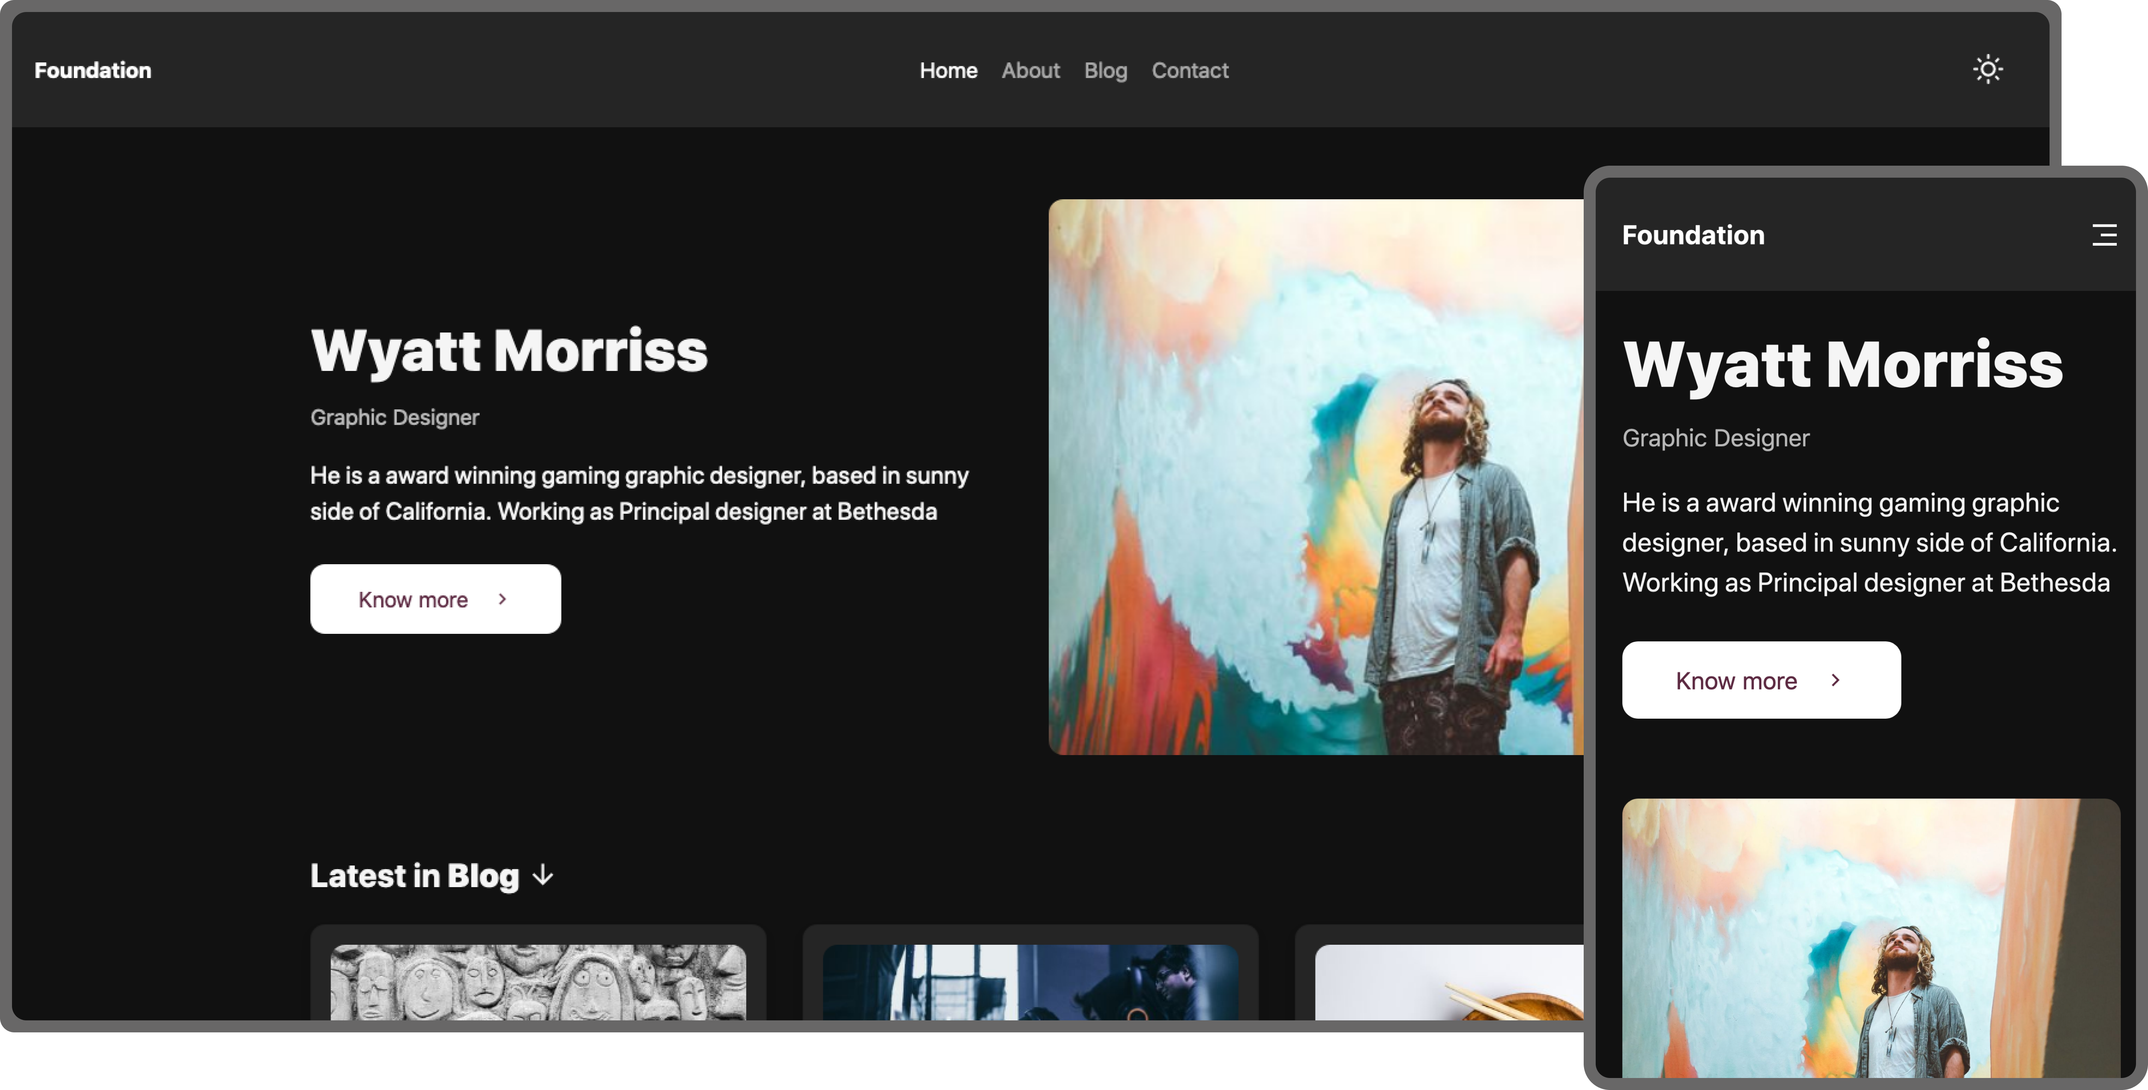
Task: Click the Foundation logo in the mobile preview
Action: pos(1693,235)
